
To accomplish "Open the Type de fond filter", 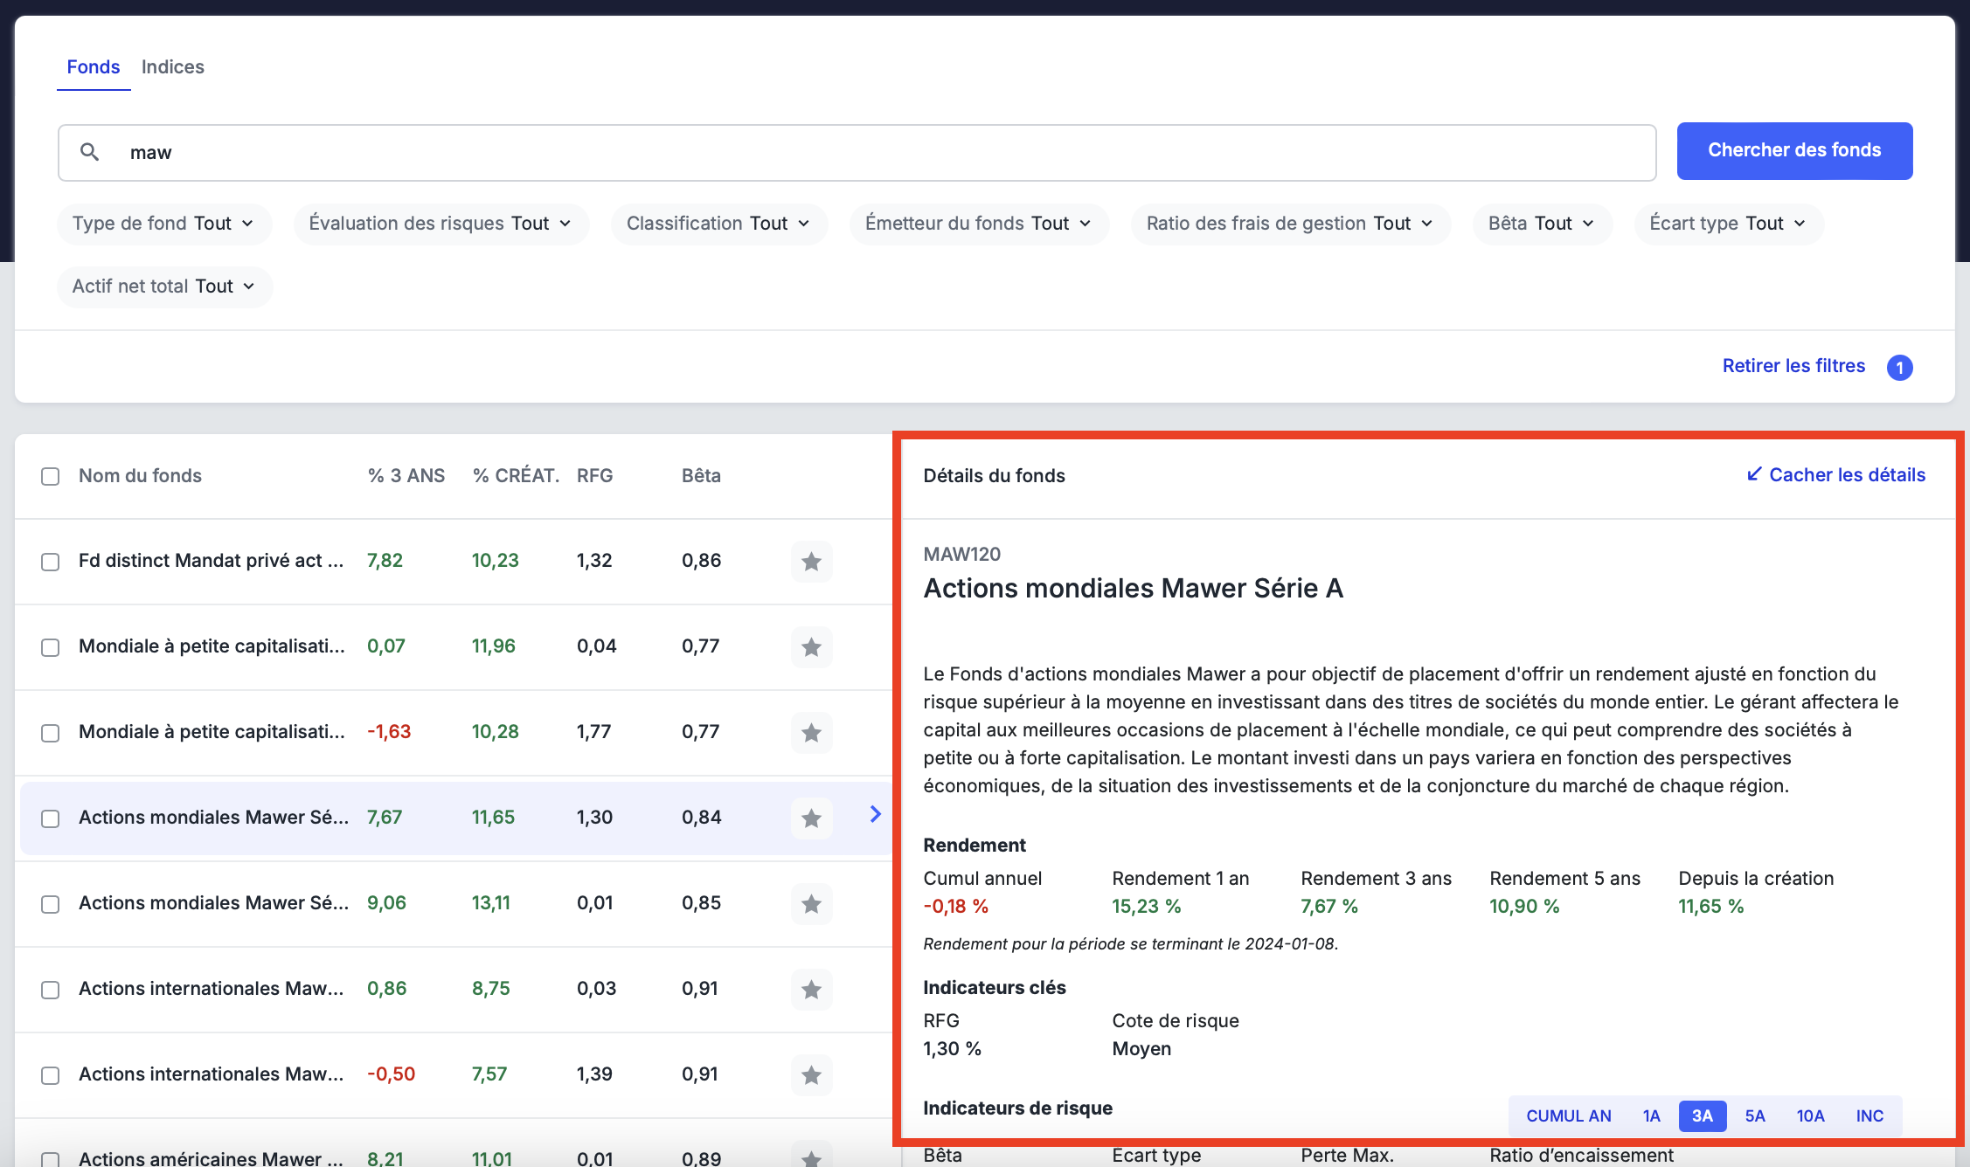I will click(164, 224).
